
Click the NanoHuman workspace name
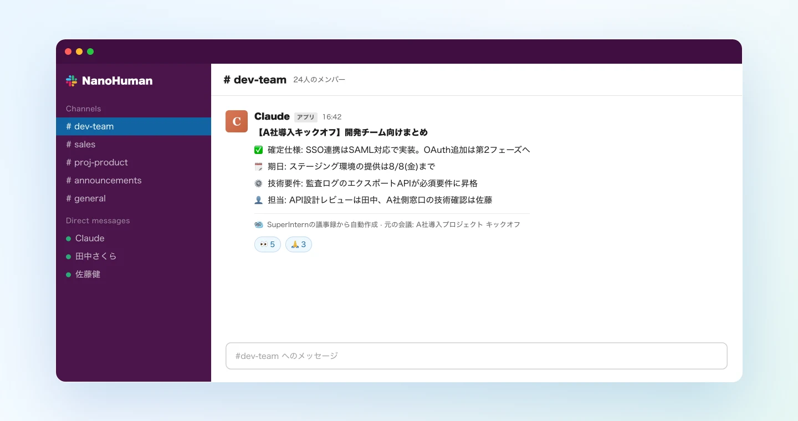click(x=117, y=81)
